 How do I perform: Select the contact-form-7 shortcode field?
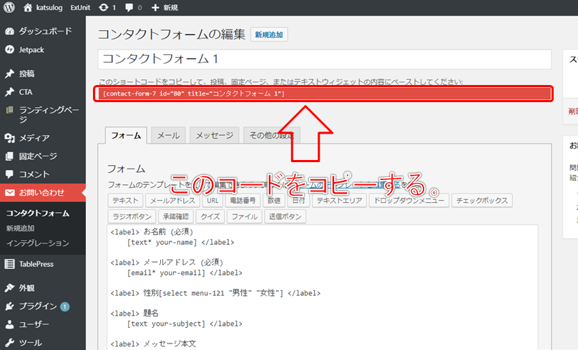[x=324, y=94]
